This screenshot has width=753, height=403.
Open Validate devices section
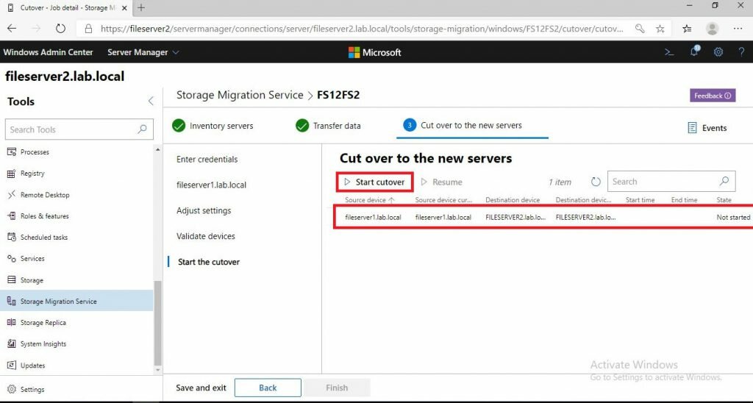[x=206, y=236]
